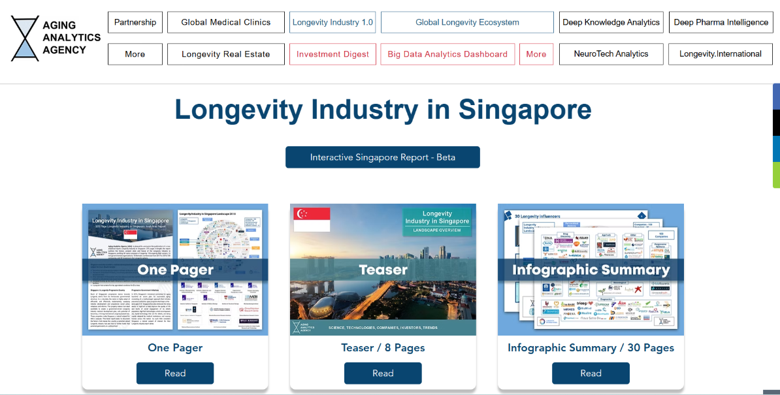This screenshot has height=395, width=780.
Task: Click the Teaser cover image with Singapore skyline
Action: [x=383, y=270]
